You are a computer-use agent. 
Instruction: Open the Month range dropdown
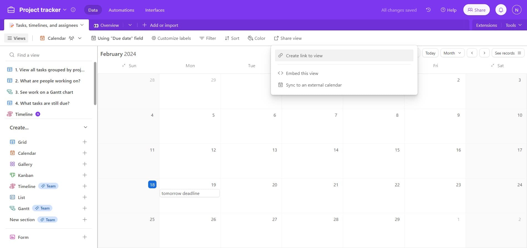click(x=452, y=53)
